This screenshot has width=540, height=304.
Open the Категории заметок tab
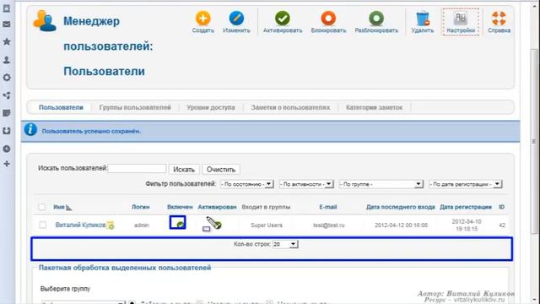point(374,107)
